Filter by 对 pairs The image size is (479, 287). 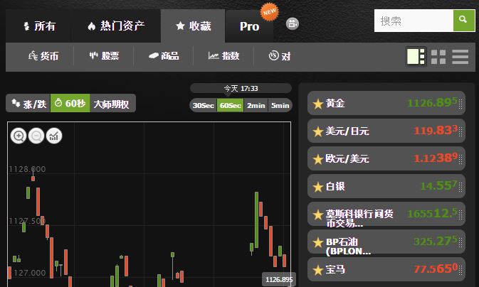(x=280, y=56)
